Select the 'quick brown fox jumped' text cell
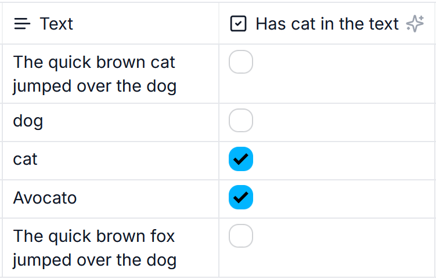This screenshot has width=436, height=279. 111,248
